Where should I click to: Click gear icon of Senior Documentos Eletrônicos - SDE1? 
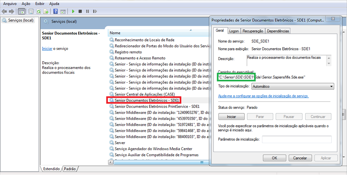tap(111, 100)
